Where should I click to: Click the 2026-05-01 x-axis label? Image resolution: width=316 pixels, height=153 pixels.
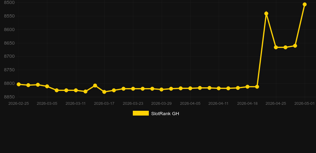pos(304,104)
